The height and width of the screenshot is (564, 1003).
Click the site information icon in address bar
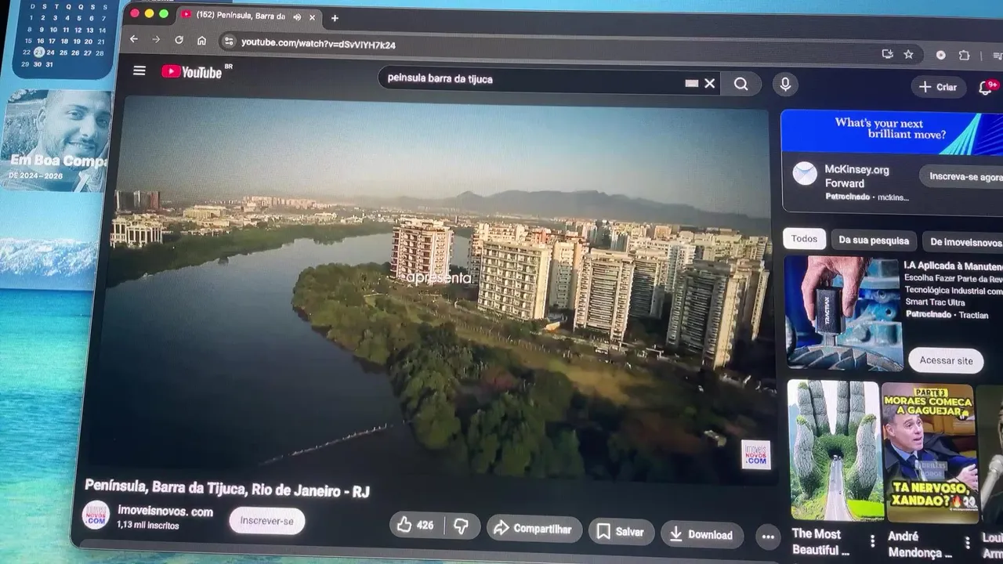(x=228, y=42)
